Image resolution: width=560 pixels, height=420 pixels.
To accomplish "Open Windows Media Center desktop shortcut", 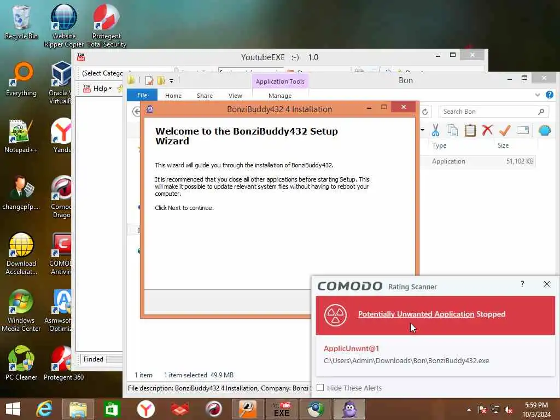I will pos(21,311).
